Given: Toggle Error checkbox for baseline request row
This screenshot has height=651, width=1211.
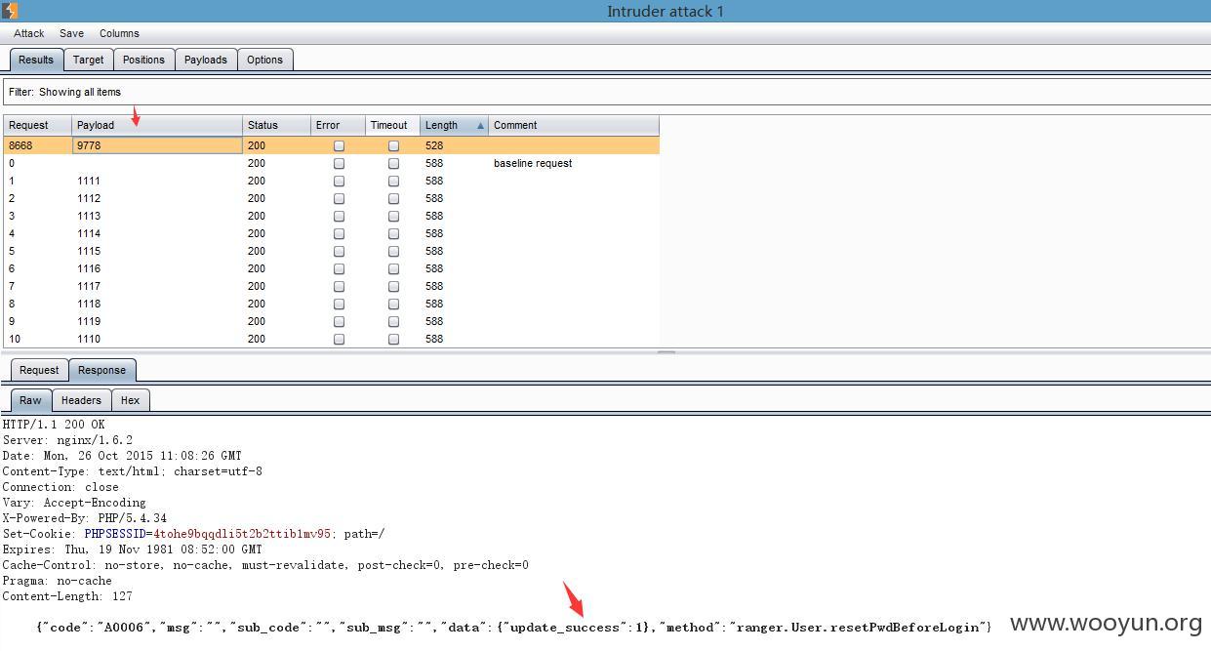Looking at the screenshot, I should tap(339, 163).
